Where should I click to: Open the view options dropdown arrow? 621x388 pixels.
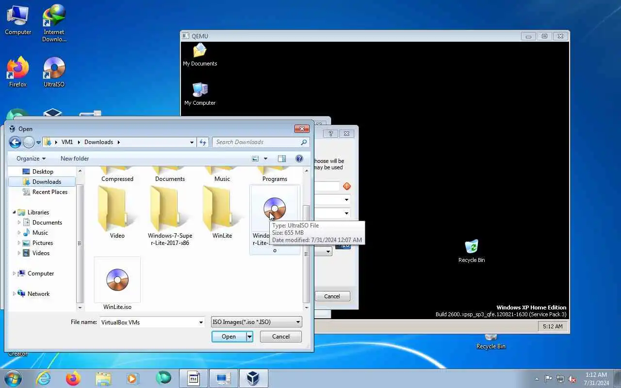tap(265, 159)
